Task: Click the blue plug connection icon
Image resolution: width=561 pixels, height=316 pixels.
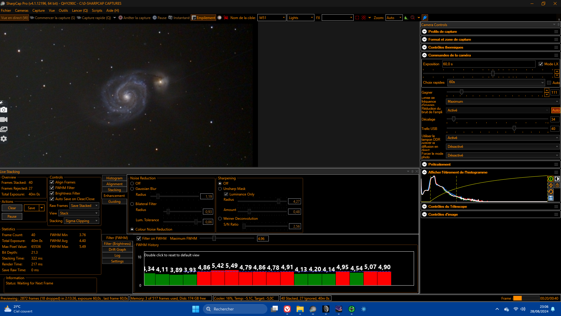Action: (x=425, y=18)
